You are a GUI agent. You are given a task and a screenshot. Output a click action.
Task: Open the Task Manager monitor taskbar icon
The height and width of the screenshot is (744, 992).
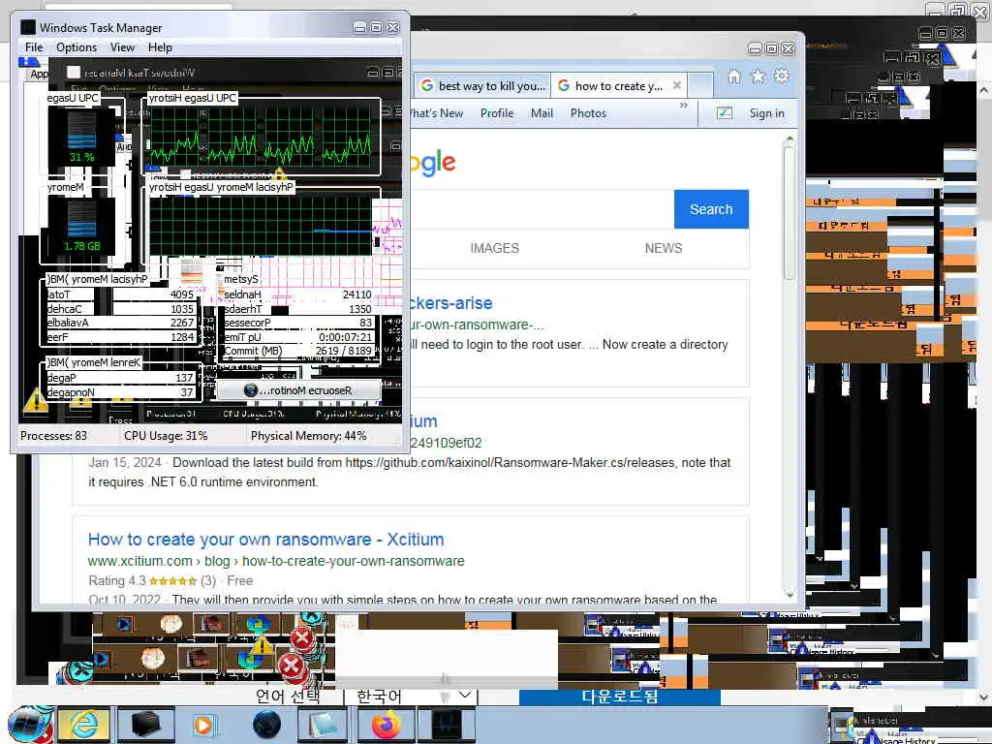pyautogui.click(x=446, y=725)
